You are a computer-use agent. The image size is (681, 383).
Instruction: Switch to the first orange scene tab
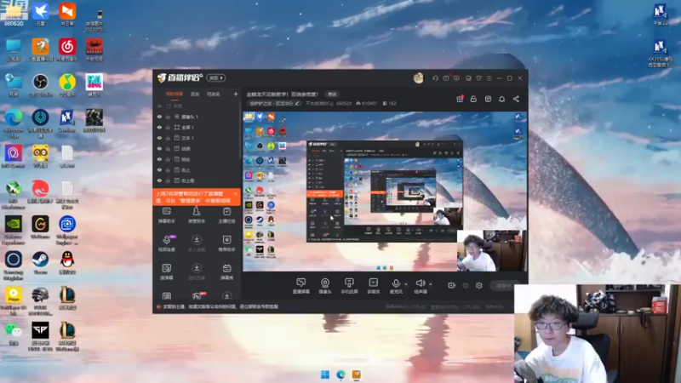coord(175,94)
